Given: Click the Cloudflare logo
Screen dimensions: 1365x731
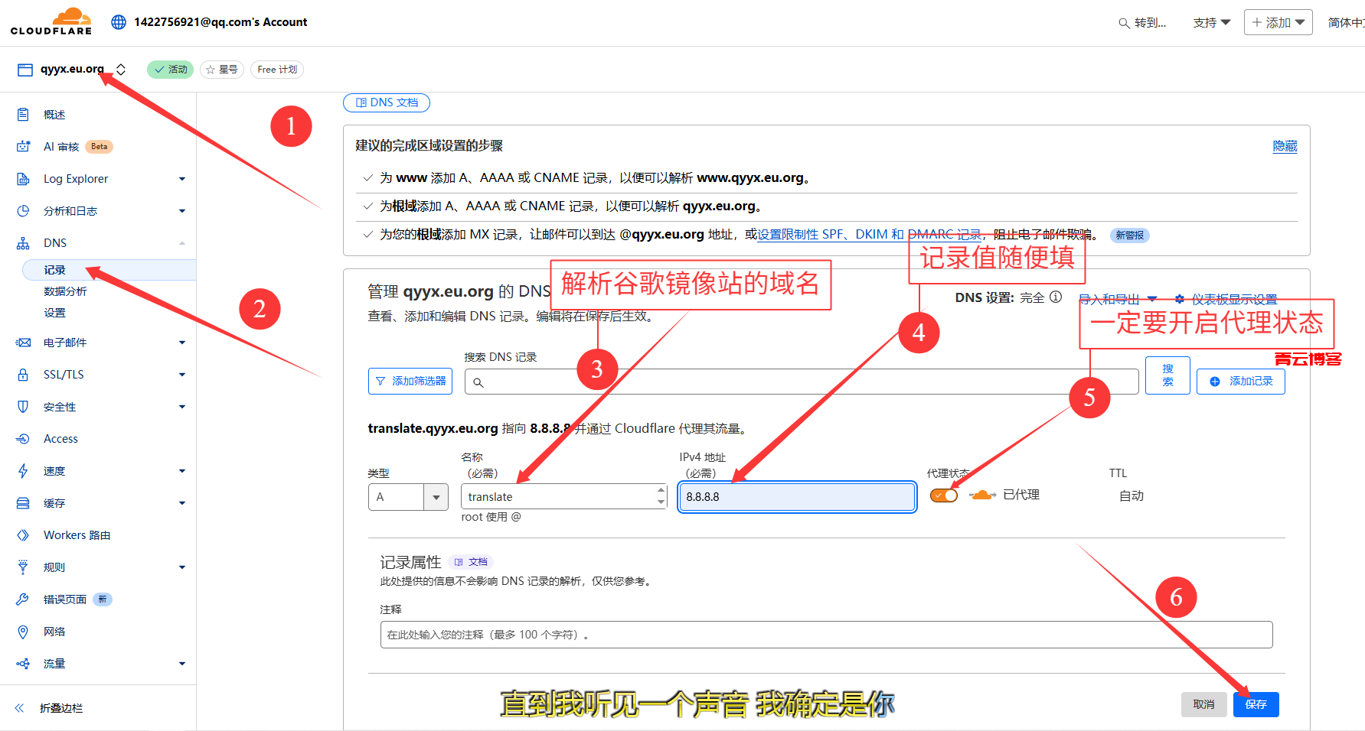Looking at the screenshot, I should pos(51,21).
